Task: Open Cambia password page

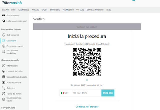Action: tap(15, 46)
